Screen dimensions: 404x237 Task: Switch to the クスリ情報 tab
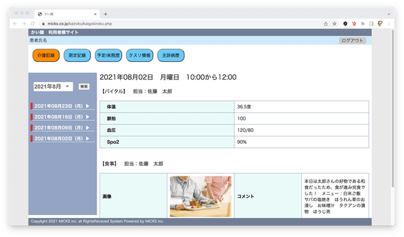pyautogui.click(x=140, y=55)
